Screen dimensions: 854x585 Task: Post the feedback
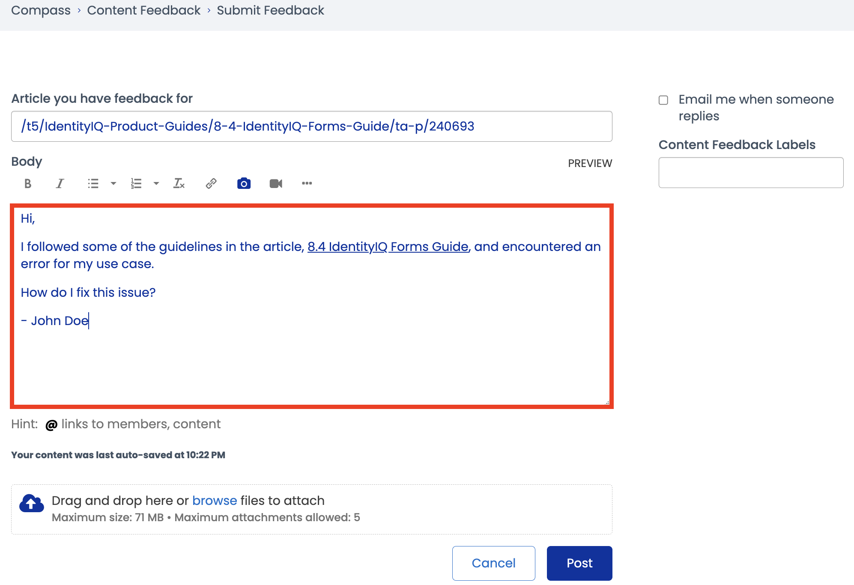coord(579,563)
